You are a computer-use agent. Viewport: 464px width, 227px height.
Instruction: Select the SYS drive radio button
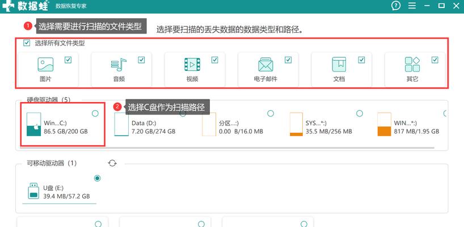point(359,113)
